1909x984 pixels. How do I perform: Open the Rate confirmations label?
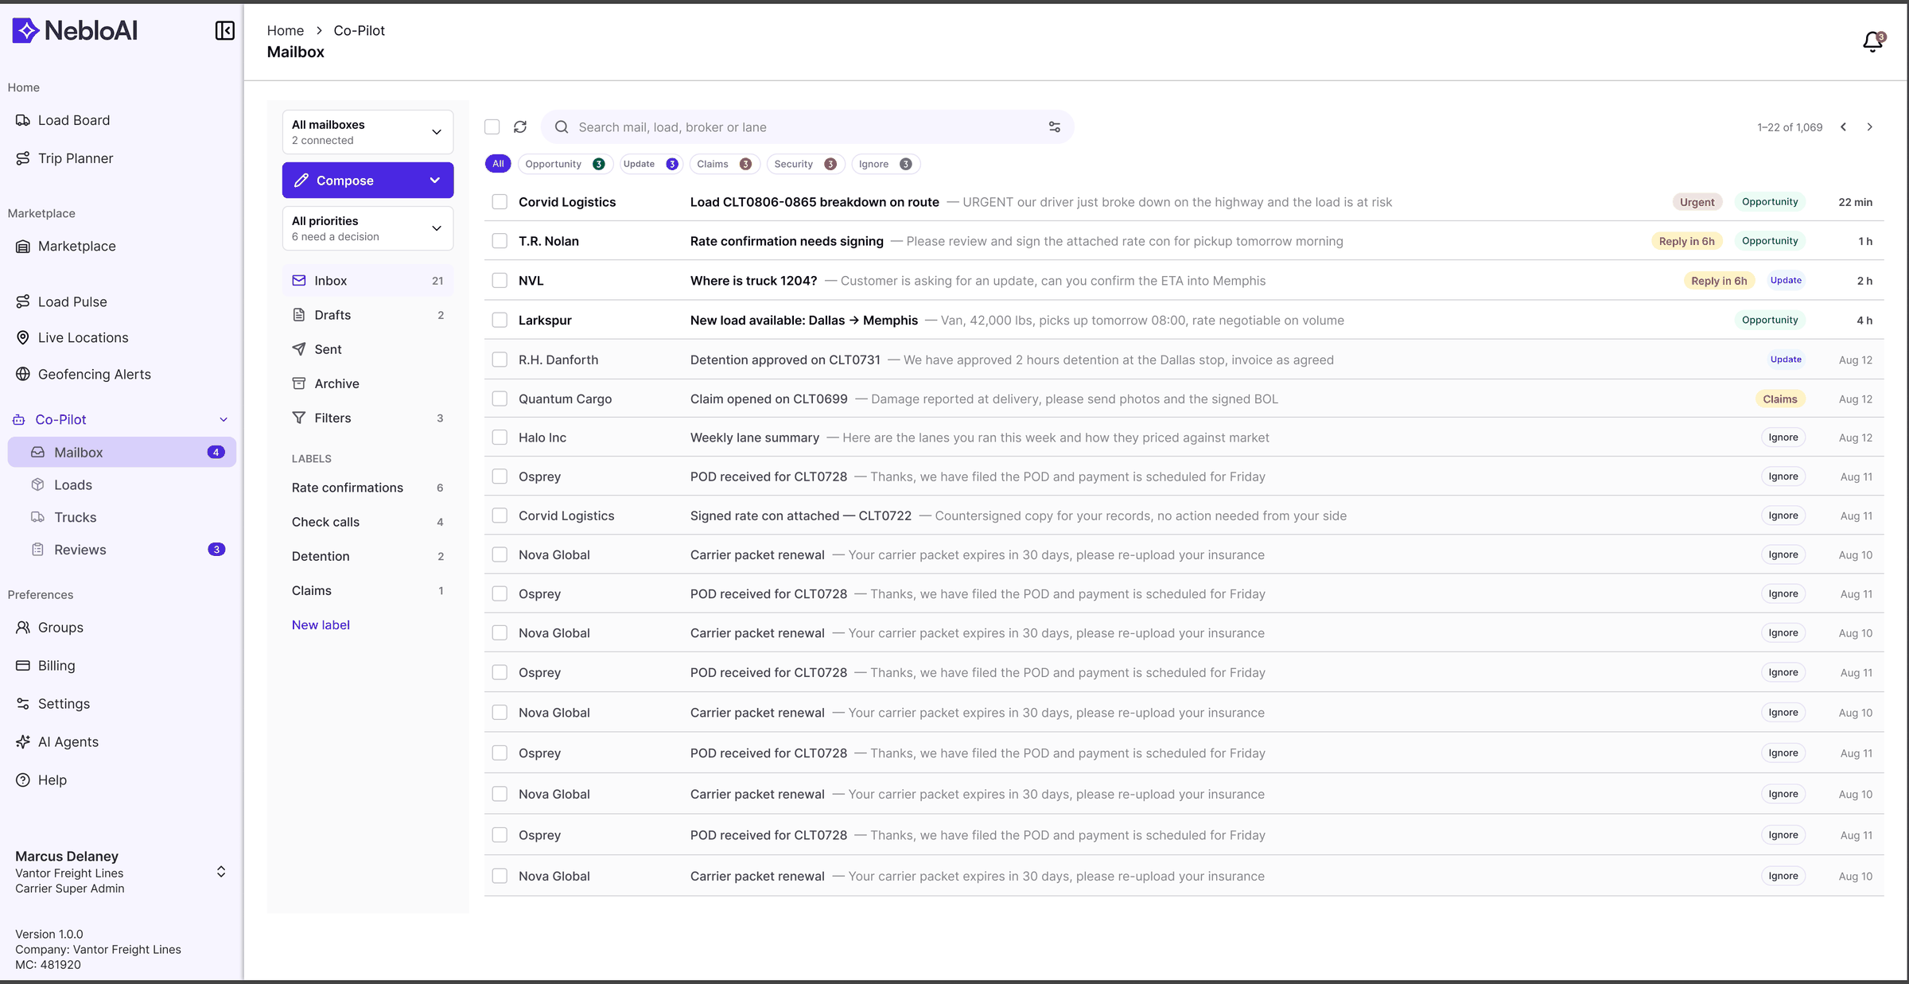tap(367, 488)
